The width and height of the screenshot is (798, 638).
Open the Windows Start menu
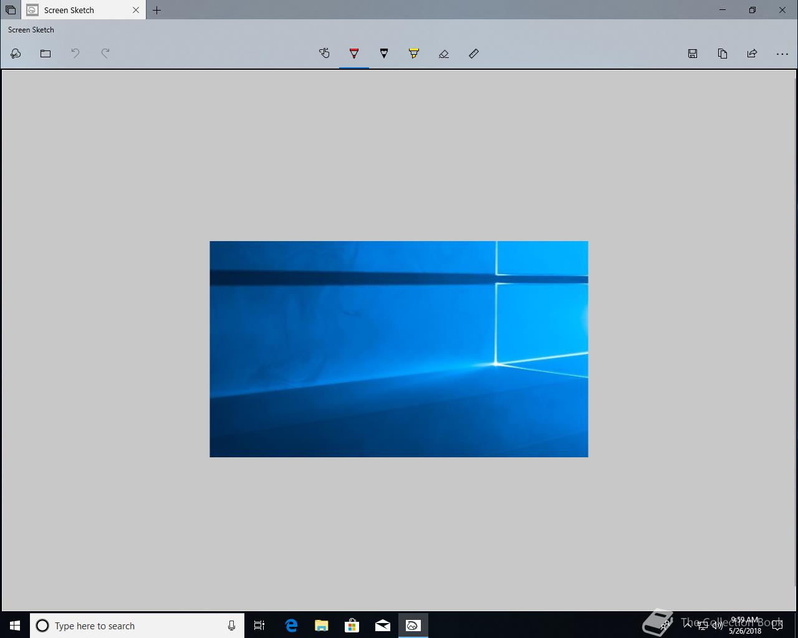[15, 626]
